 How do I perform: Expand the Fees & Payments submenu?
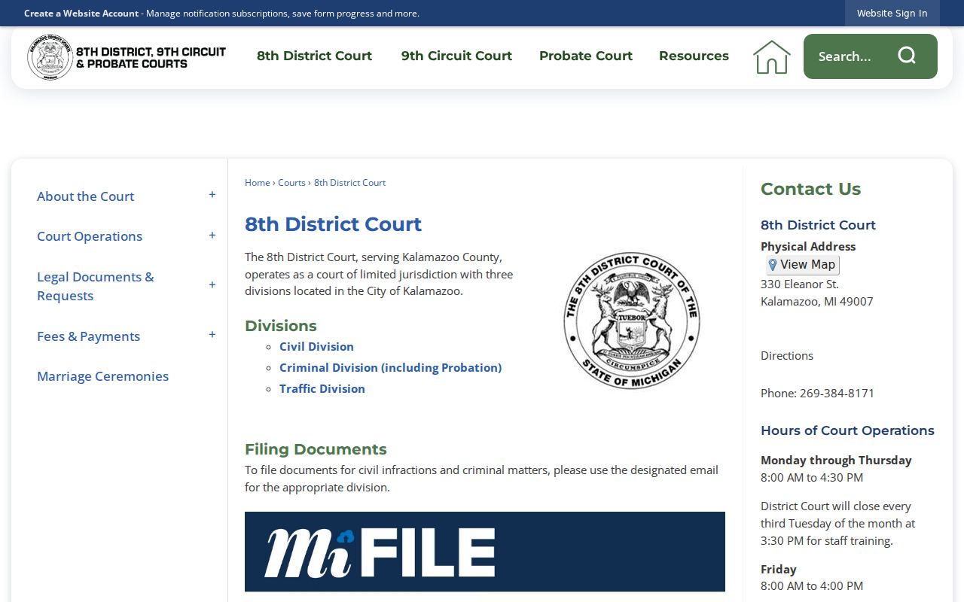click(x=212, y=335)
